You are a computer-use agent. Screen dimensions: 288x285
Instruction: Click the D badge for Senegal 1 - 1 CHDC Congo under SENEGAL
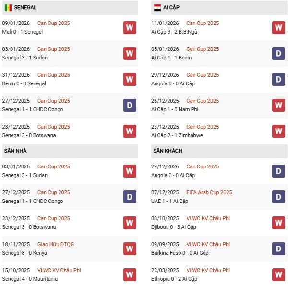pos(130,105)
